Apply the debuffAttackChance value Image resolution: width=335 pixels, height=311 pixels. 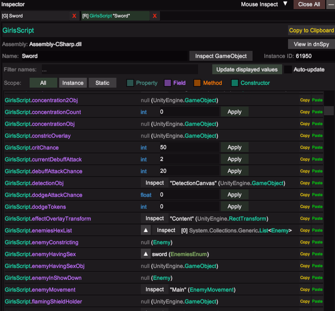(234, 171)
